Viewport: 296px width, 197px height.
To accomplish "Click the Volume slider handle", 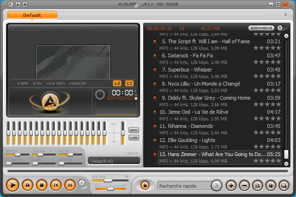I will click(x=108, y=181).
